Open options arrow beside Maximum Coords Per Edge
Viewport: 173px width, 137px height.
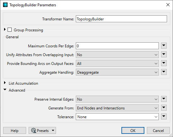tap(164, 46)
